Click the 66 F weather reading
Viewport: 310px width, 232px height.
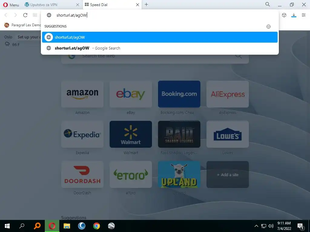(x=16, y=45)
